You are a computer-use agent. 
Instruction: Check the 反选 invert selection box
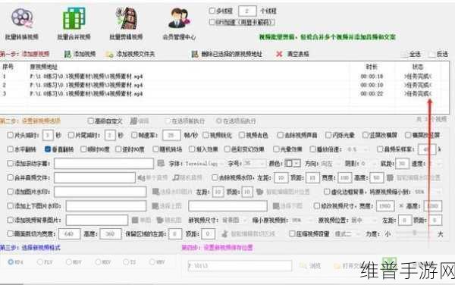click(432, 54)
